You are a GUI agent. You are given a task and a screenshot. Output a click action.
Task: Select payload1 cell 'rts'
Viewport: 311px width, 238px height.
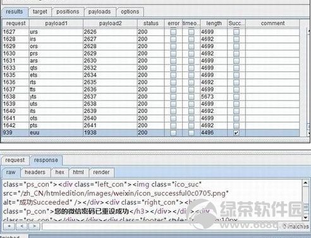[x=56, y=82]
